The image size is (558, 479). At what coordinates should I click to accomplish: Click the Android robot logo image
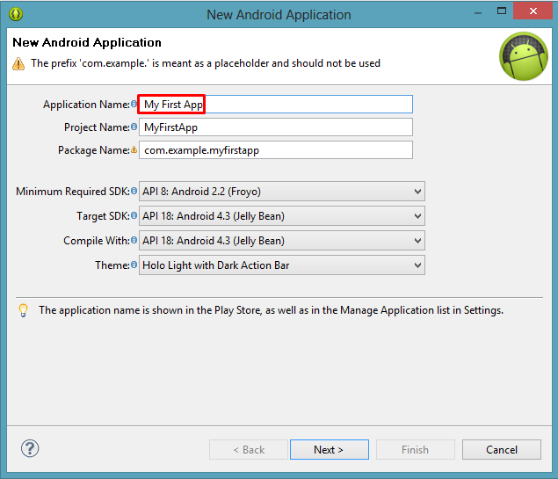[524, 56]
